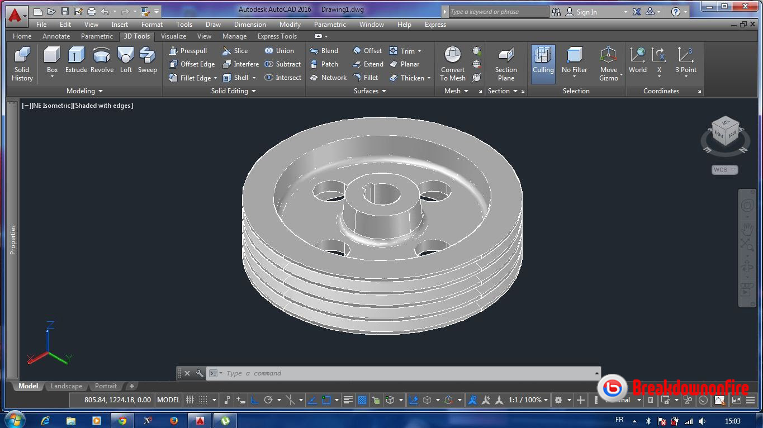Click the Intersect tool
This screenshot has width=763, height=428.
pyautogui.click(x=283, y=78)
